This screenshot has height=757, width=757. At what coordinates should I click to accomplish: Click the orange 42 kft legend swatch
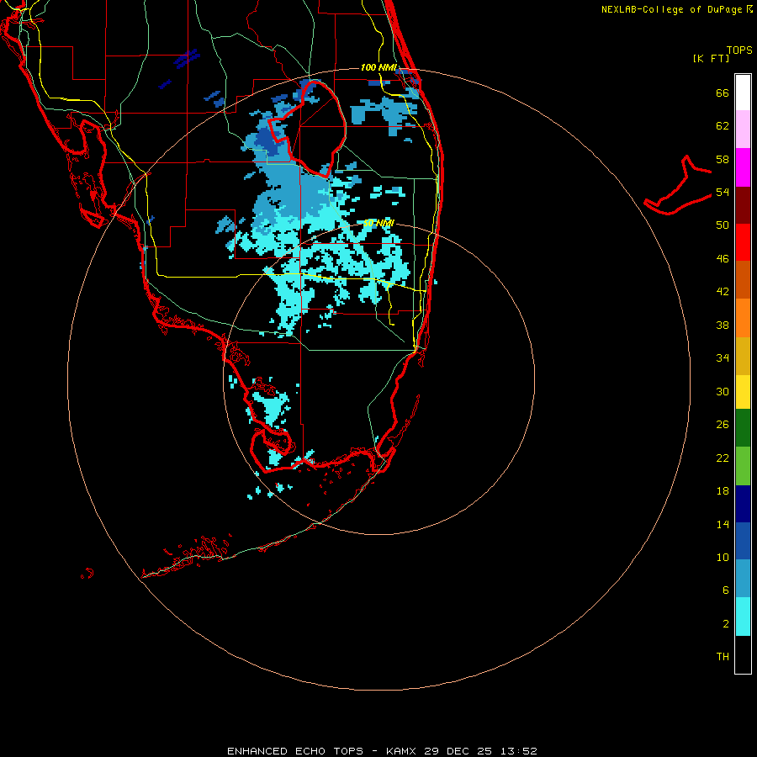point(743,318)
